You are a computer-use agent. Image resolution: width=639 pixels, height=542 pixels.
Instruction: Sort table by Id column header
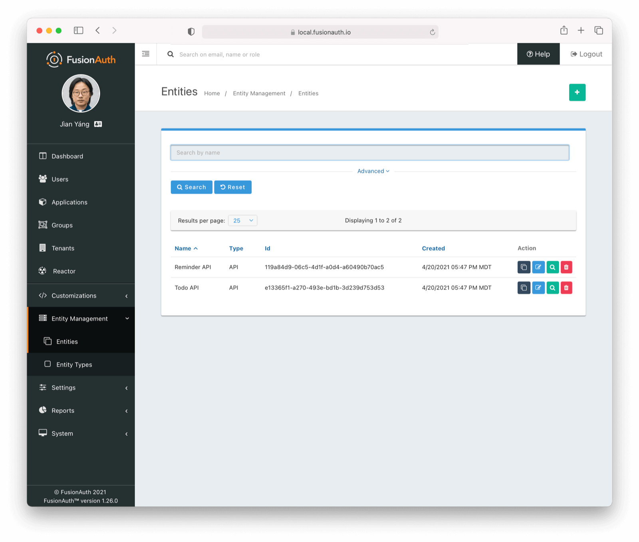(268, 248)
